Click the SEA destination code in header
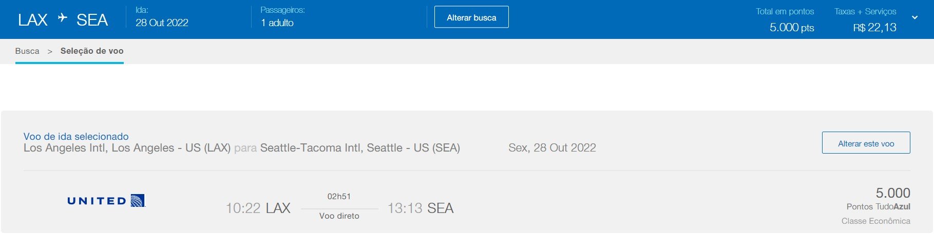 tap(92, 20)
